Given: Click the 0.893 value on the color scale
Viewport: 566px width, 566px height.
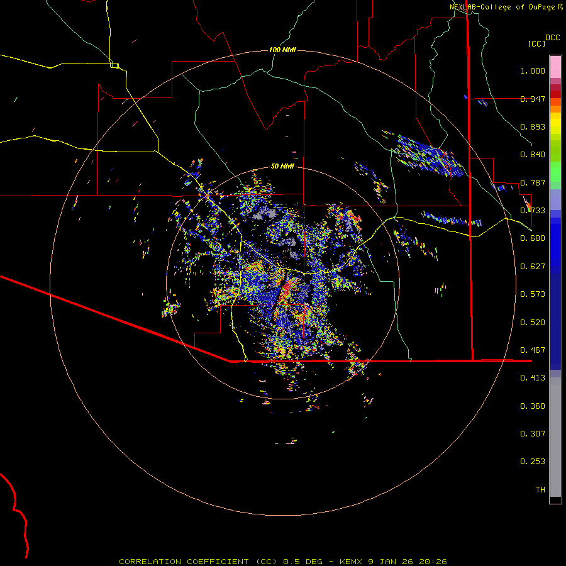Looking at the screenshot, I should click(x=533, y=126).
